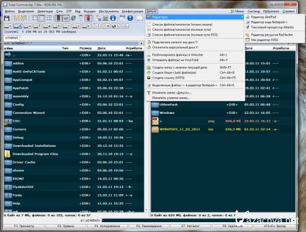This screenshot has height=232, width=306.
Task: Open the Файлы menu
Action: [x=10, y=11]
